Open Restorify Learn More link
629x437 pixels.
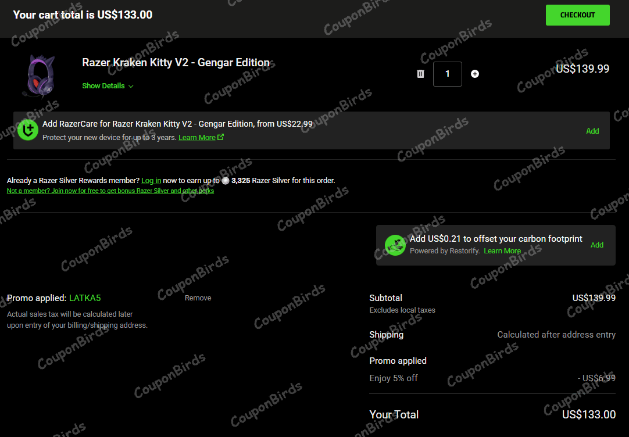click(x=502, y=251)
